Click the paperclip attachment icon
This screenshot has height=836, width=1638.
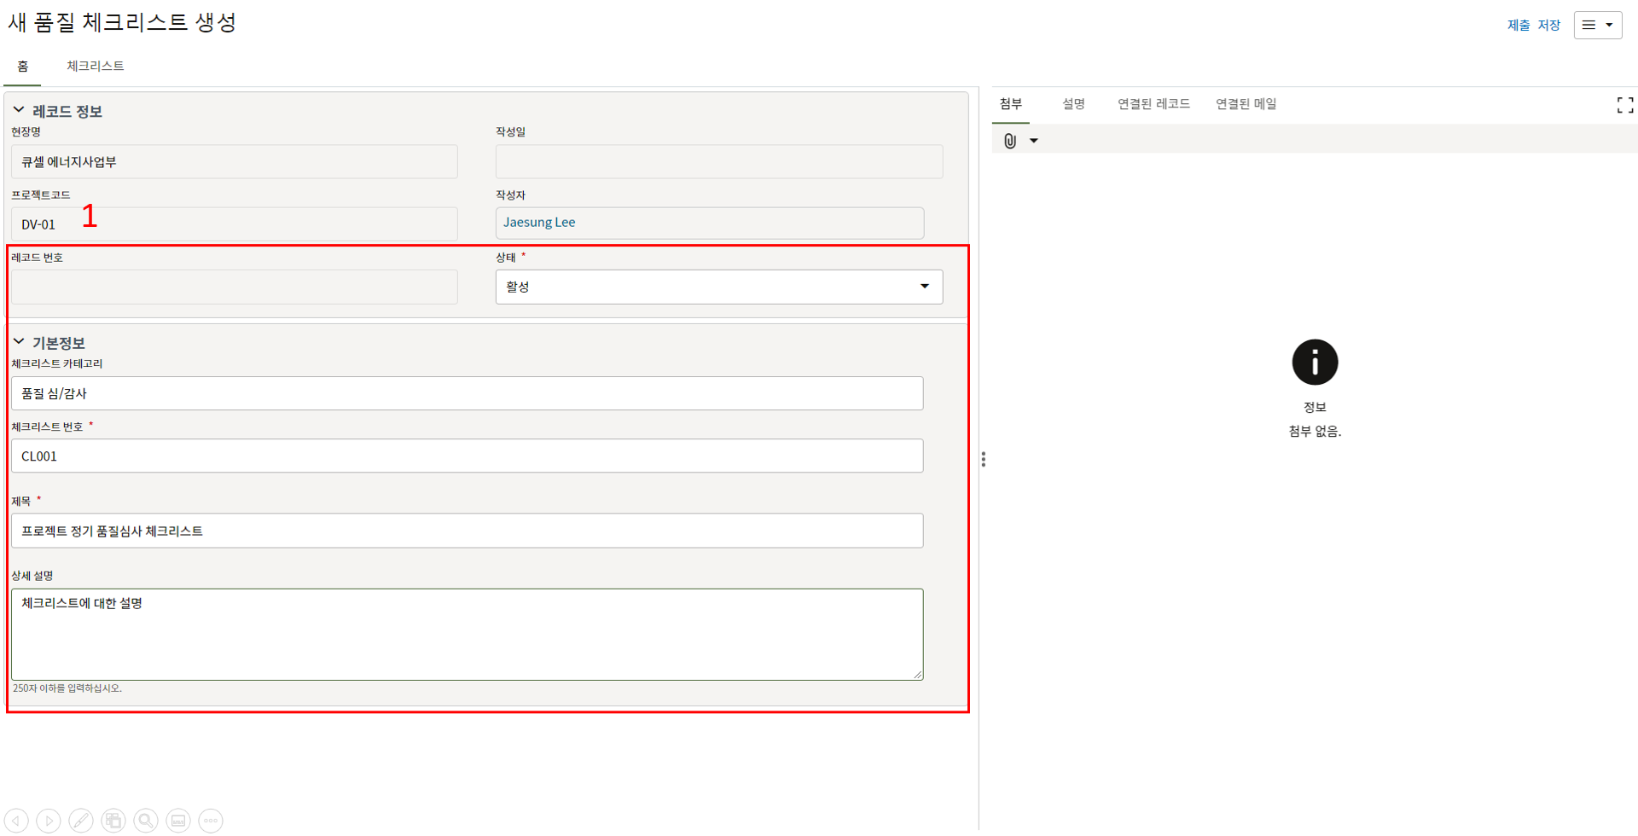(1010, 141)
